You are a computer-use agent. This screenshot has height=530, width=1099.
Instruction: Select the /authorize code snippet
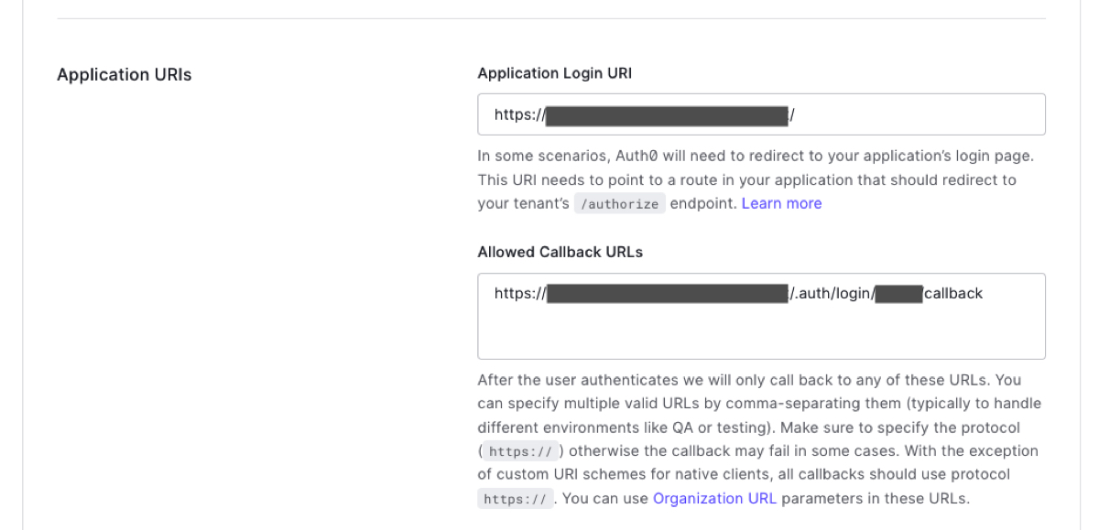(619, 204)
